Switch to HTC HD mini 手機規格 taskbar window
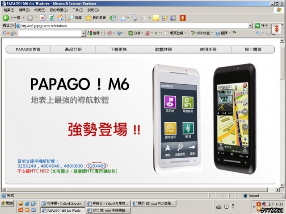Screen dimensions: 286x214 [x=108, y=210]
